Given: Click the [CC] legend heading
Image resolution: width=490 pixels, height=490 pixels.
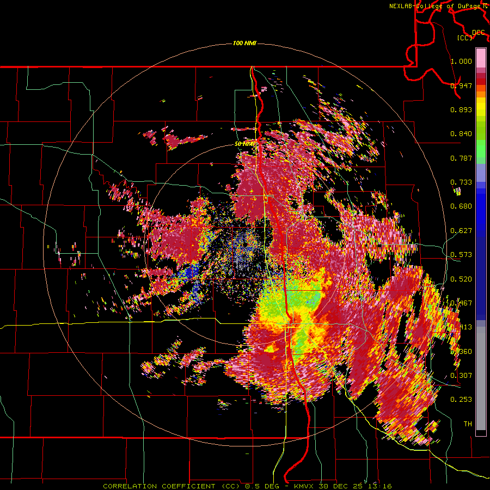Looking at the screenshot, I should [464, 38].
